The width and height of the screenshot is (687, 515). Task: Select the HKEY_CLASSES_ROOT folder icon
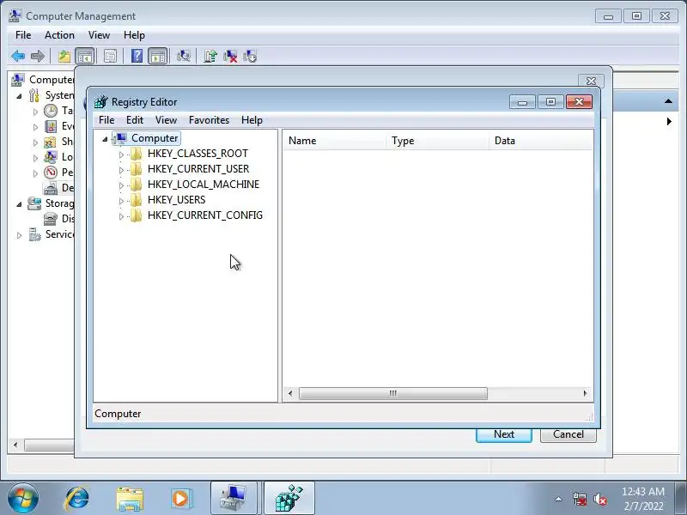(137, 154)
